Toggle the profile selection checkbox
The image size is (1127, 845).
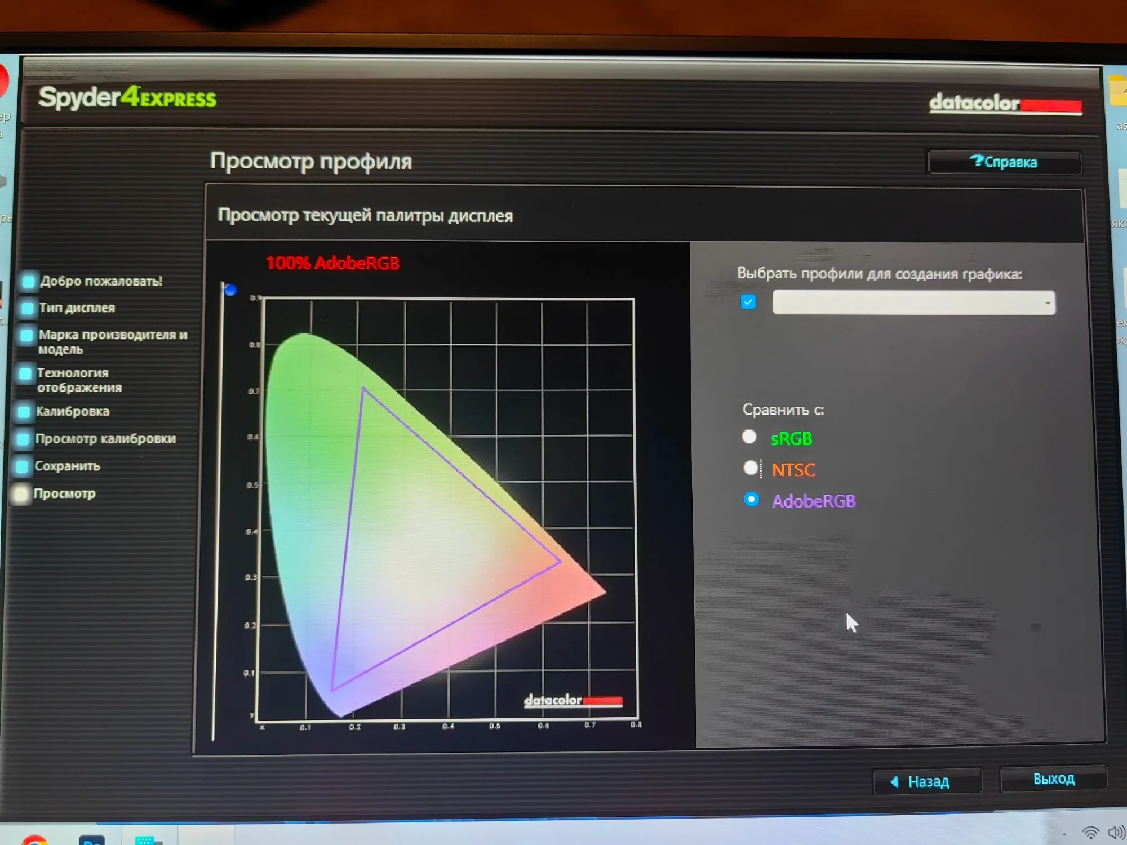pyautogui.click(x=748, y=302)
